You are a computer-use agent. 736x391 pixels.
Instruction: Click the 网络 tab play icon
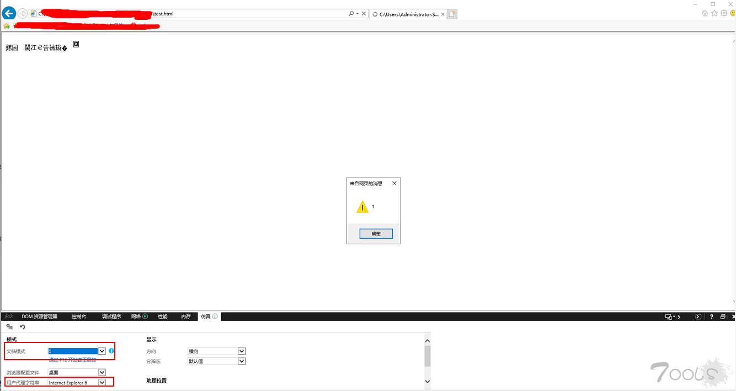pos(145,317)
